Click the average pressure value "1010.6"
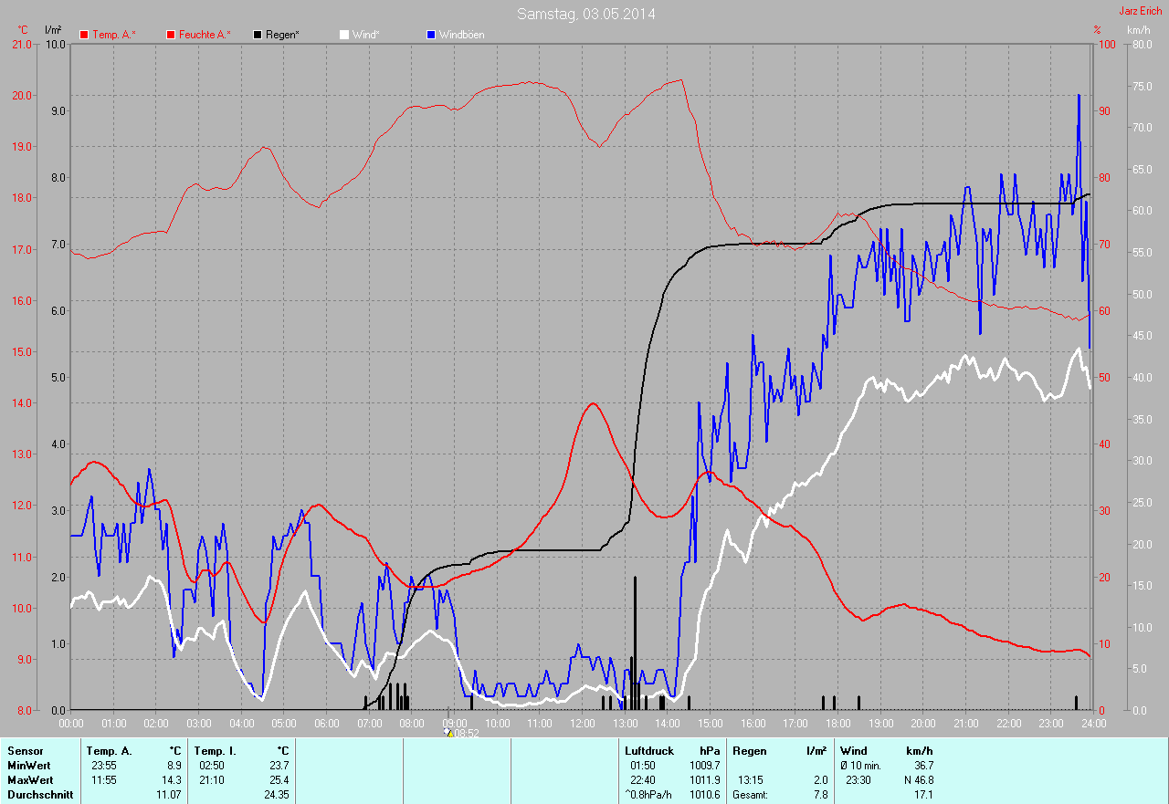Viewport: 1169px width, 804px height. pyautogui.click(x=705, y=795)
